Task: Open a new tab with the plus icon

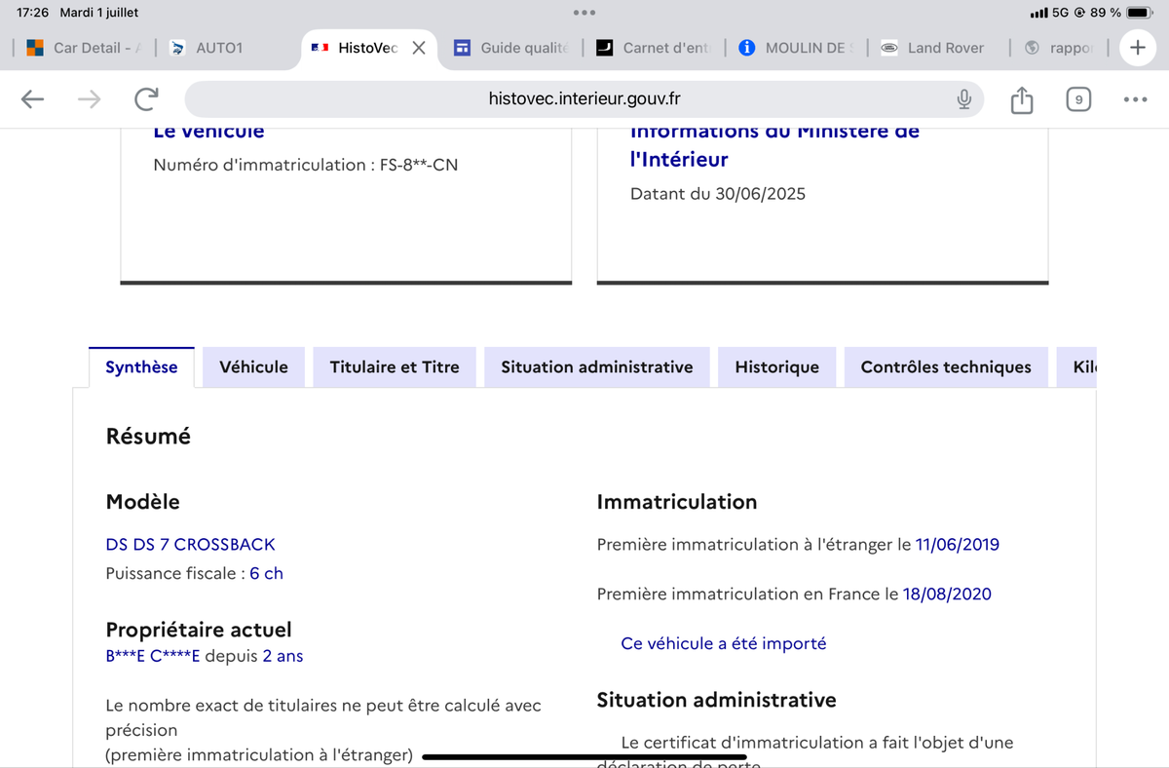Action: click(1138, 47)
